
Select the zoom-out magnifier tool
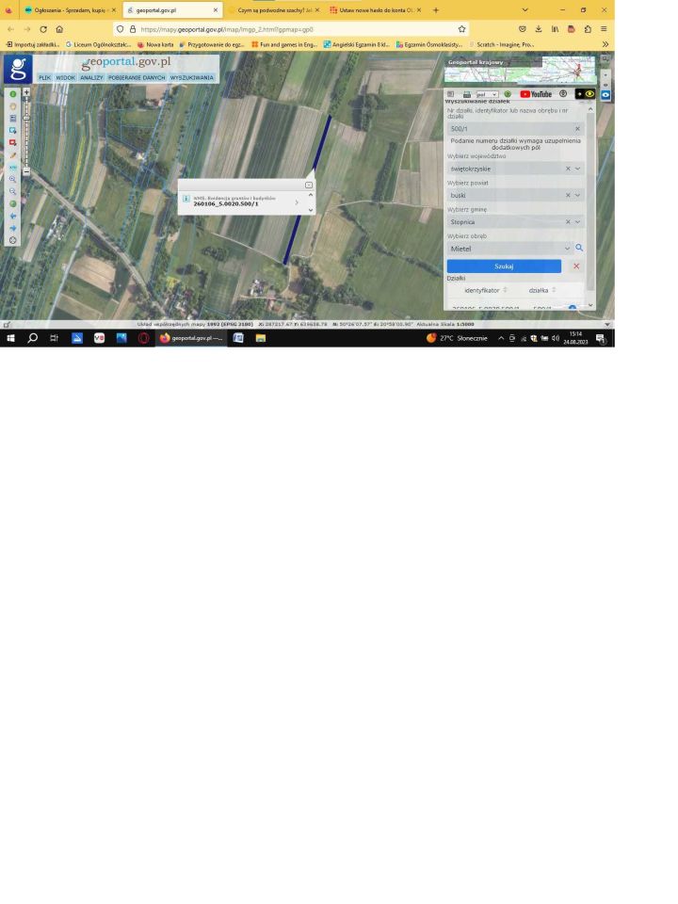[12, 191]
